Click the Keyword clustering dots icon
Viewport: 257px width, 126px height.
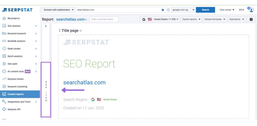click(4, 87)
